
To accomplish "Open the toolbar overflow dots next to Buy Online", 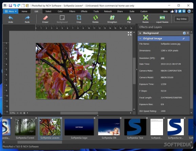I will coord(192,19).
